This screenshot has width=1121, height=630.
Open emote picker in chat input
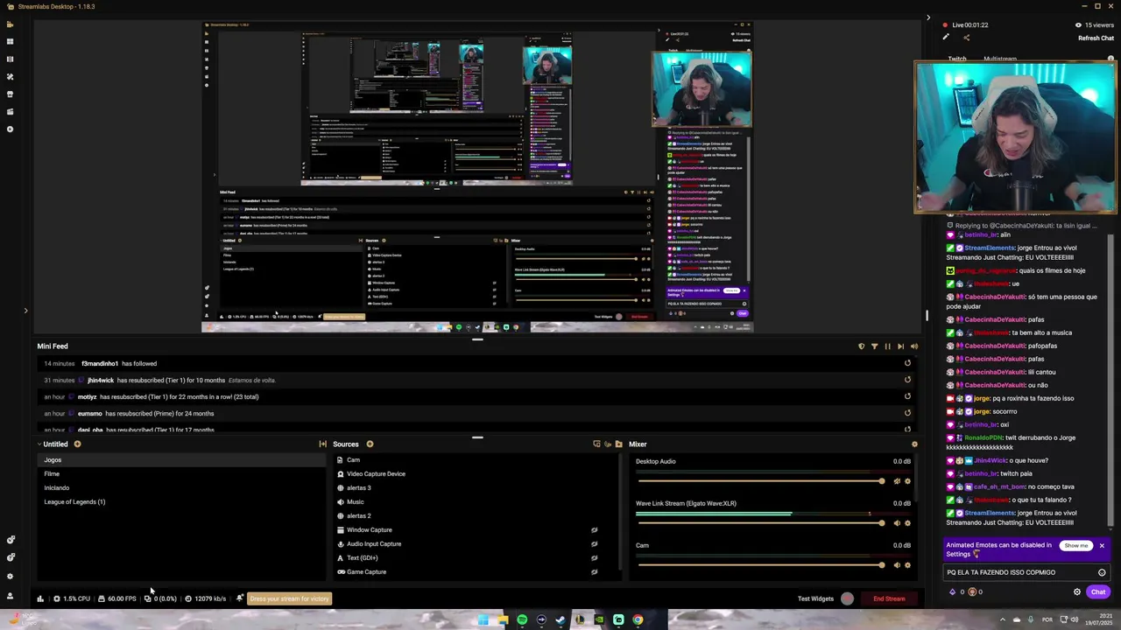coord(1102,572)
